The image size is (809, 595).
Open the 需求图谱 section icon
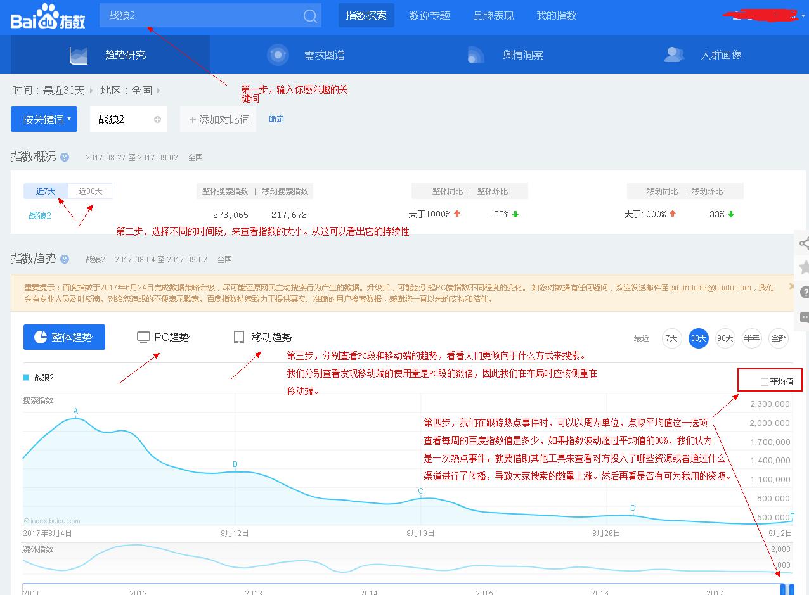pos(278,54)
